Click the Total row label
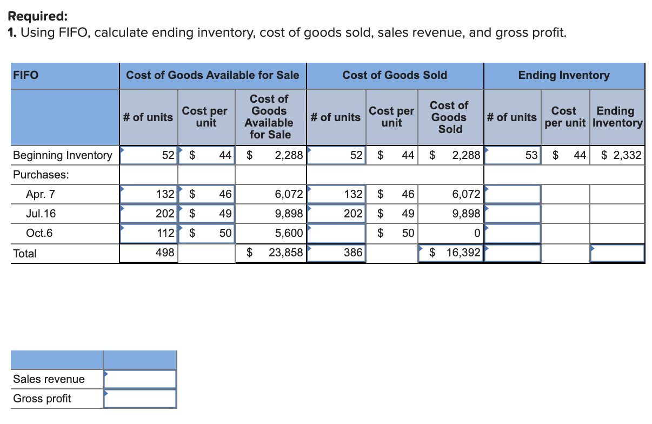 coord(24,253)
